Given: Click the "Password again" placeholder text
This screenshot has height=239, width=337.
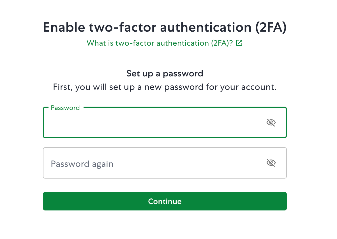Looking at the screenshot, I should [x=82, y=164].
